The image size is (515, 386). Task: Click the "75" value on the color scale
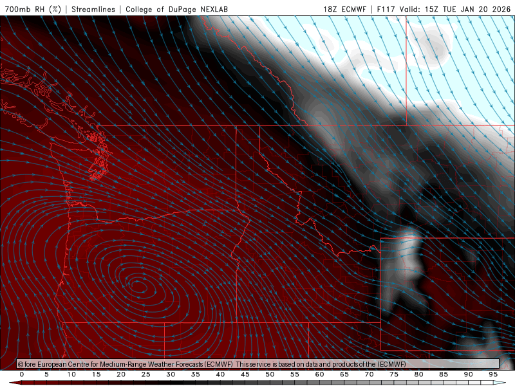pyautogui.click(x=394, y=374)
